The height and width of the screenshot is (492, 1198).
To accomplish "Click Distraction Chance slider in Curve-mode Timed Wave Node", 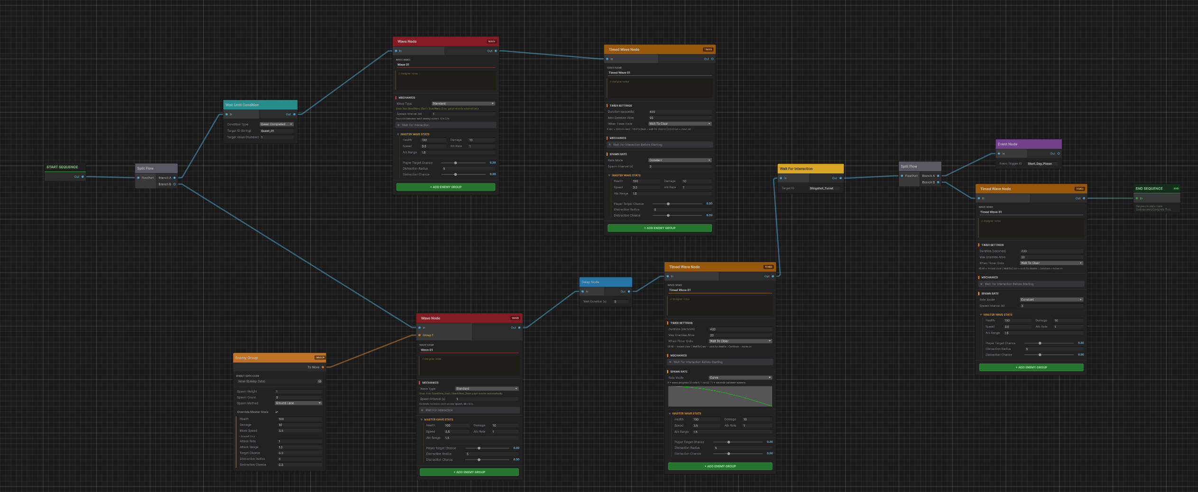I will (x=738, y=454).
